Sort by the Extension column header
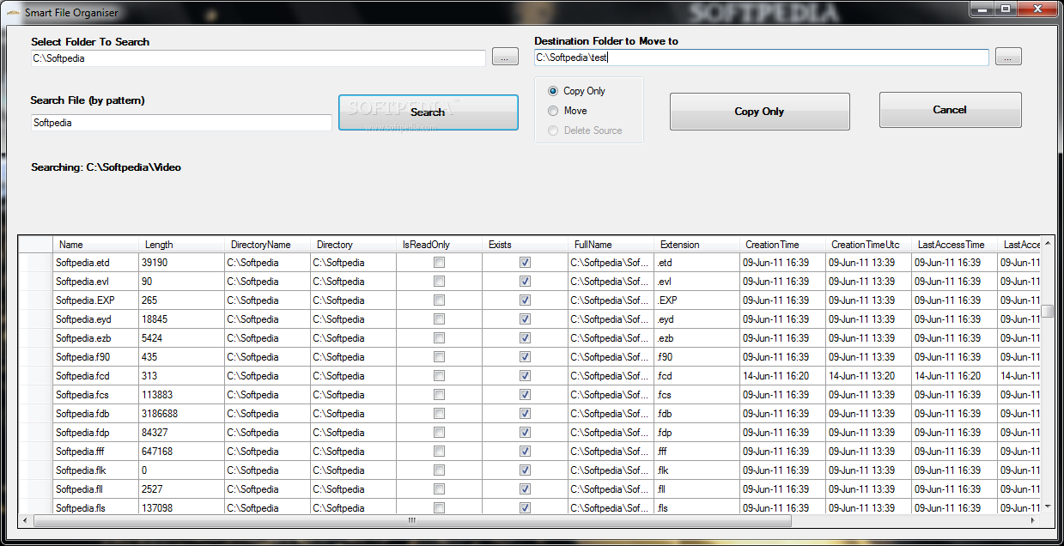The height and width of the screenshot is (546, 1064). tap(696, 245)
